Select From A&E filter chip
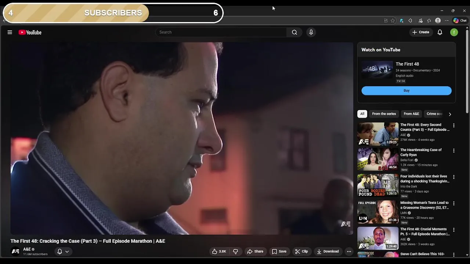Viewport: 470px width, 264px height. pos(411,114)
